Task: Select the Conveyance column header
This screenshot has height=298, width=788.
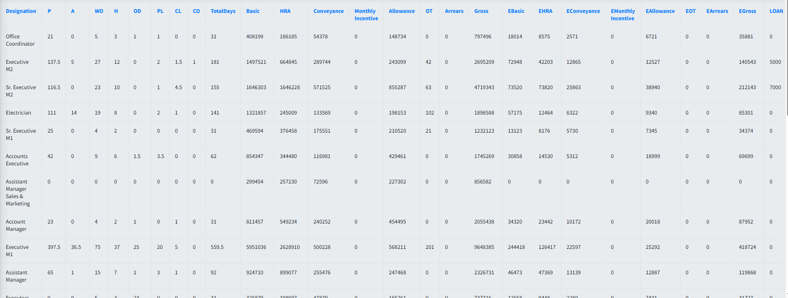Action: click(x=328, y=11)
